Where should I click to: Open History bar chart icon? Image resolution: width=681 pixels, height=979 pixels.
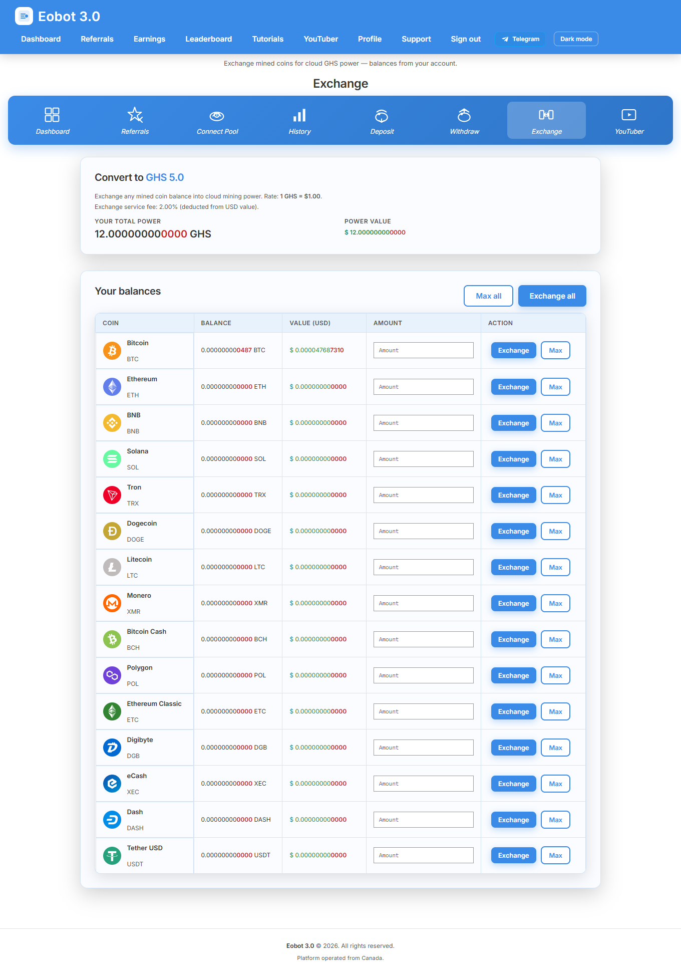[299, 115]
